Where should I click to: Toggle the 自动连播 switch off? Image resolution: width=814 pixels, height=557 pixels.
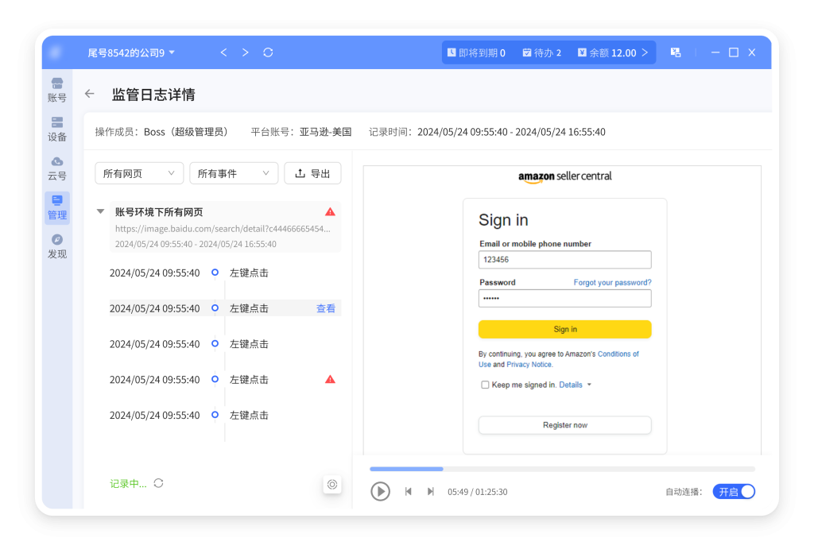(733, 492)
